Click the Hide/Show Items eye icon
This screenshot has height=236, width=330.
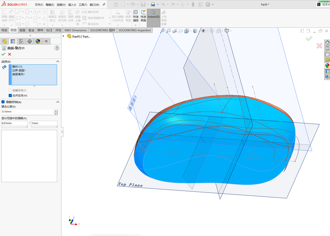click(x=204, y=31)
